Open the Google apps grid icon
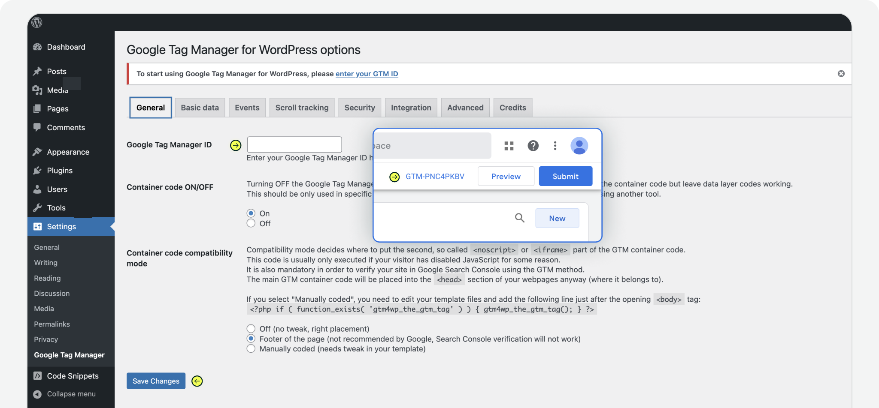 click(509, 146)
